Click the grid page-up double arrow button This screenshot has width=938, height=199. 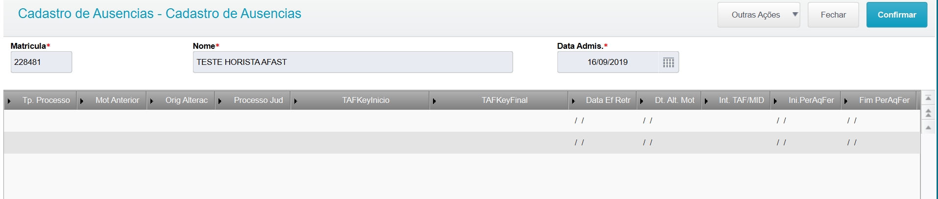928,113
